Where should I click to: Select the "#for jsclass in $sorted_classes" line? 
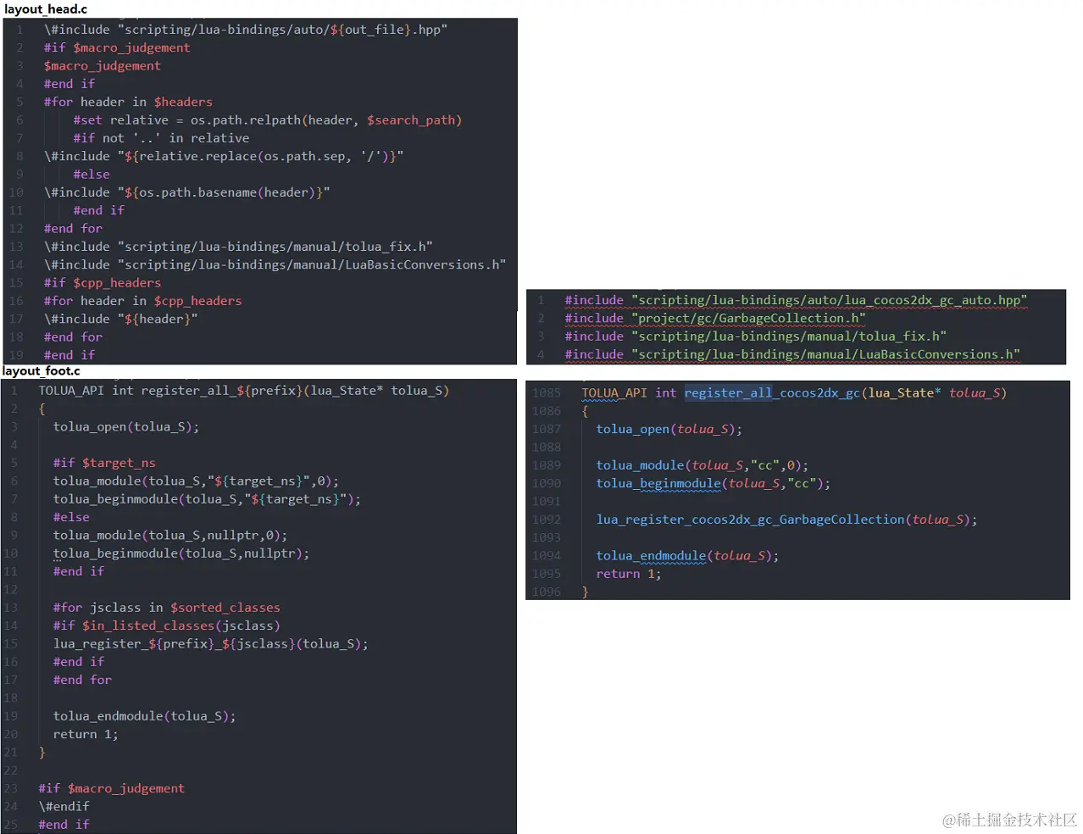(x=166, y=608)
